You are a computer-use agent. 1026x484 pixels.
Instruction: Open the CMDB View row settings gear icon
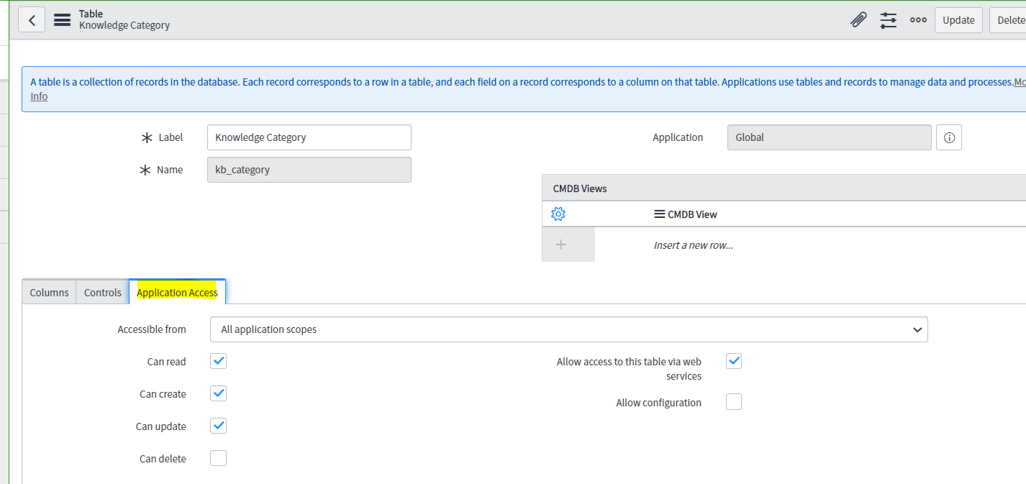pyautogui.click(x=557, y=214)
